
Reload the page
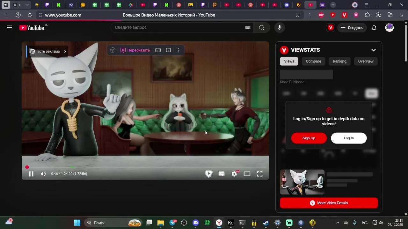click(30, 15)
